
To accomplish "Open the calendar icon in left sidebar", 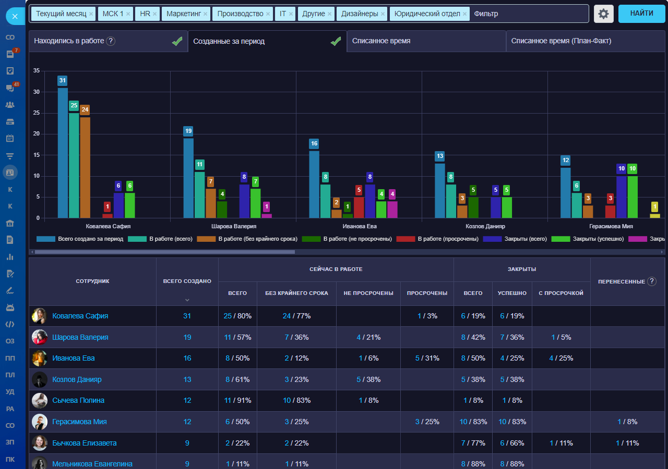I will click(10, 139).
